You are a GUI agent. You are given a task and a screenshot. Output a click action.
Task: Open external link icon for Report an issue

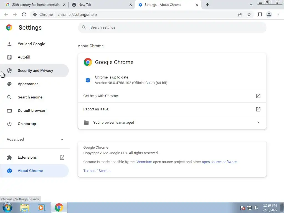[x=258, y=109]
